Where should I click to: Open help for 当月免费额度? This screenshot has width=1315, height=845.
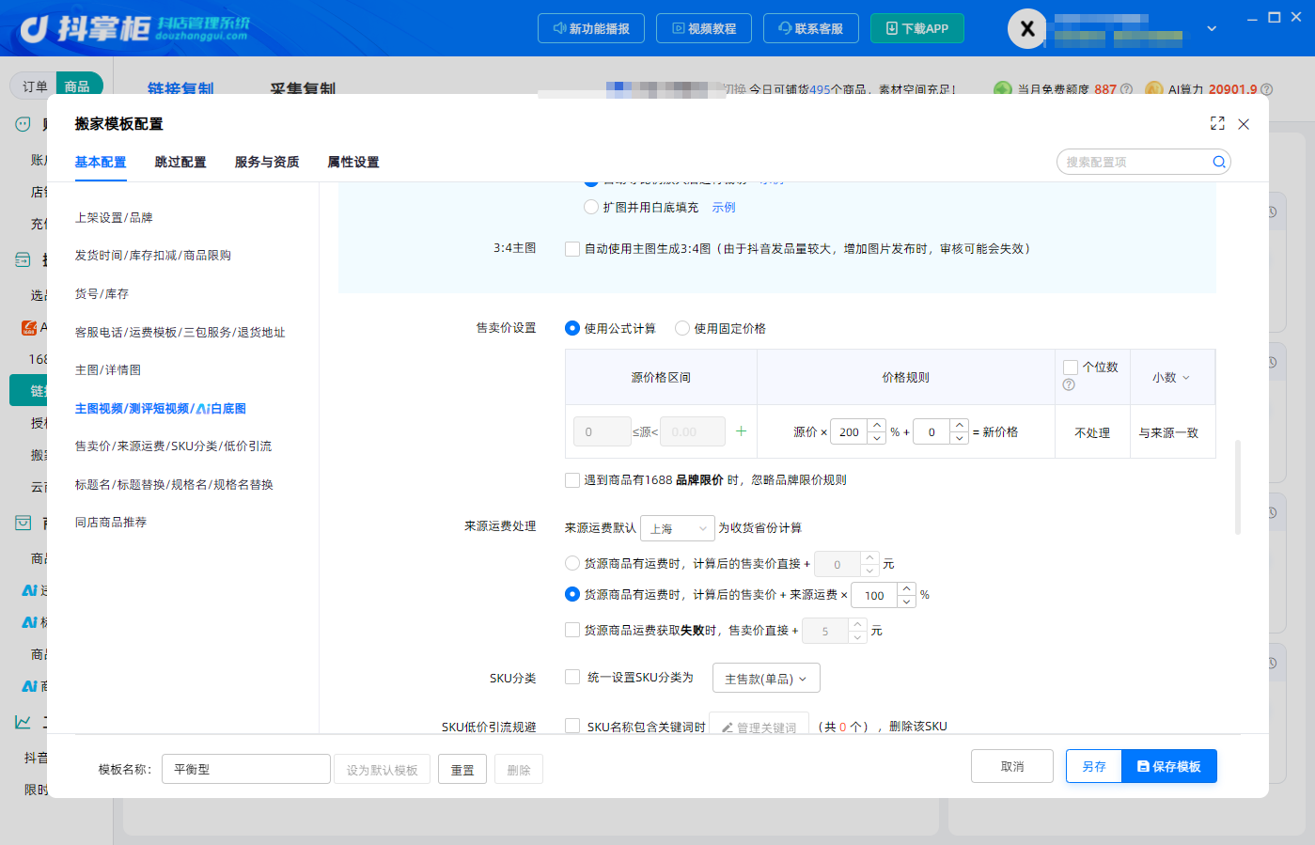coord(1126,89)
